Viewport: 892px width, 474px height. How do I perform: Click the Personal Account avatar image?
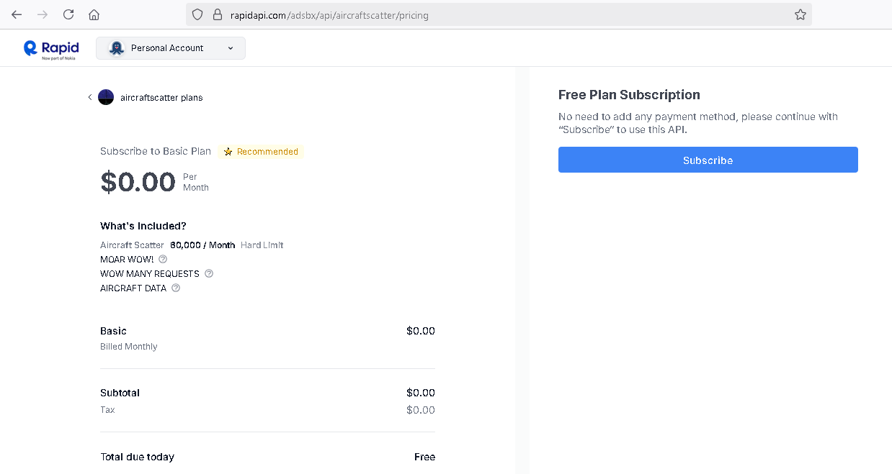(116, 48)
